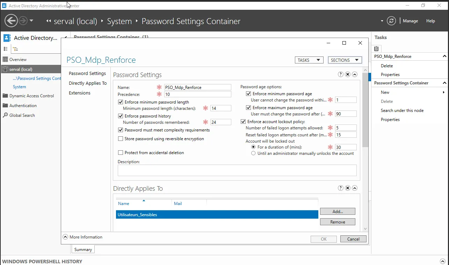Toggle Enforce minimum password length checkbox
449x265 pixels.
coord(121,102)
